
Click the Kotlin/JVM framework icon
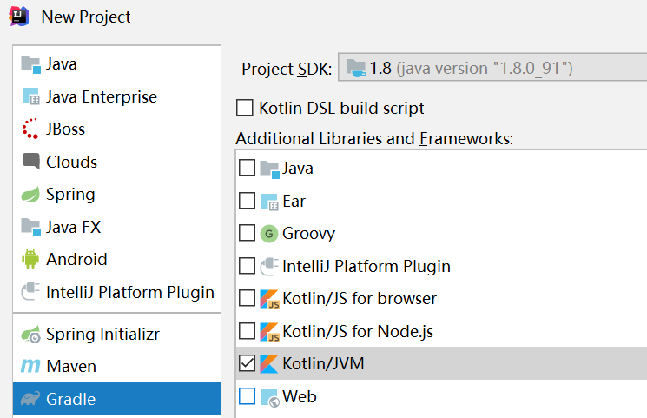(x=269, y=363)
